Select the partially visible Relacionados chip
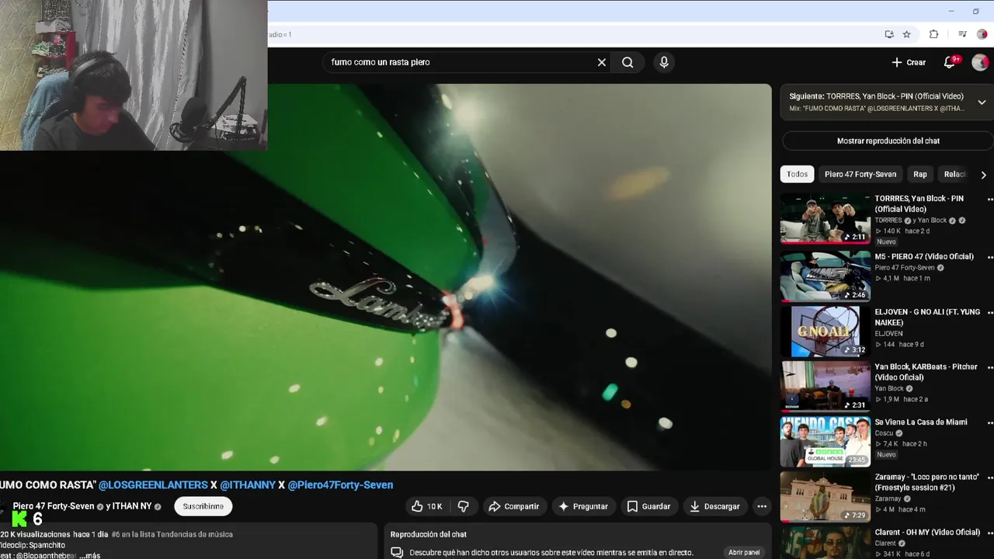The image size is (994, 559). (x=955, y=174)
